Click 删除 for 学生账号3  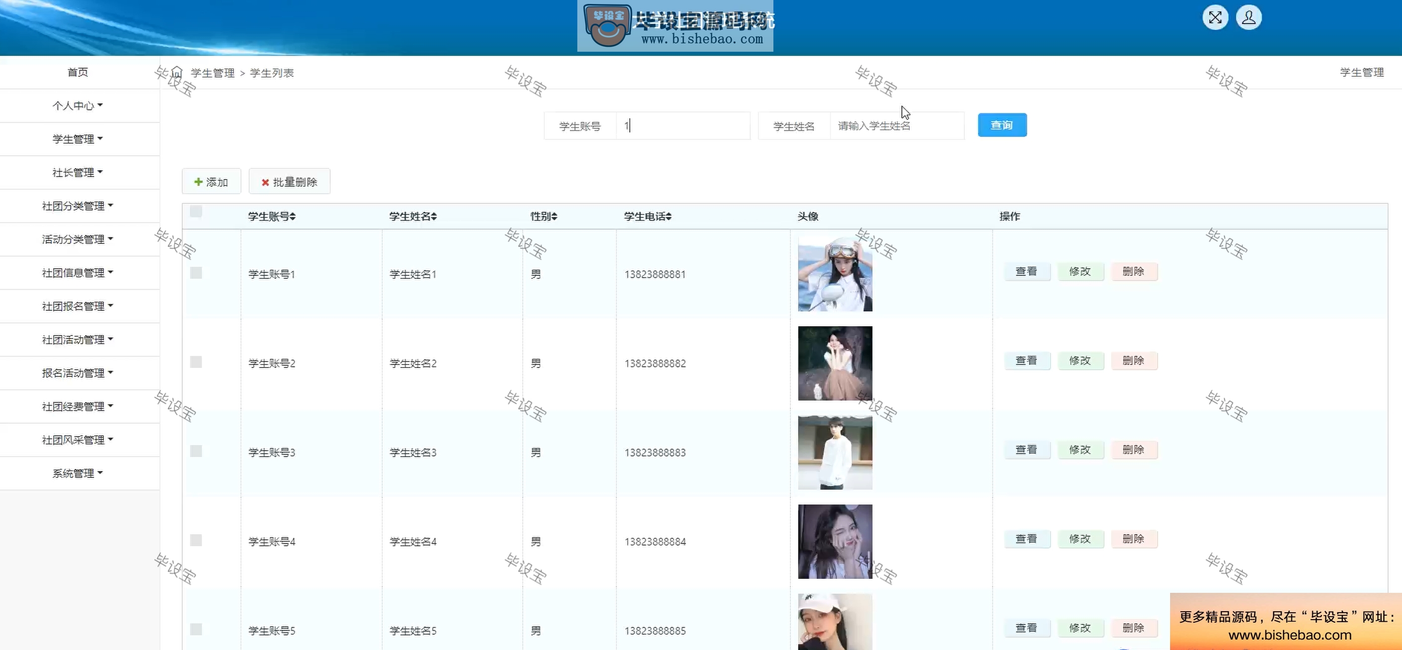coord(1134,450)
